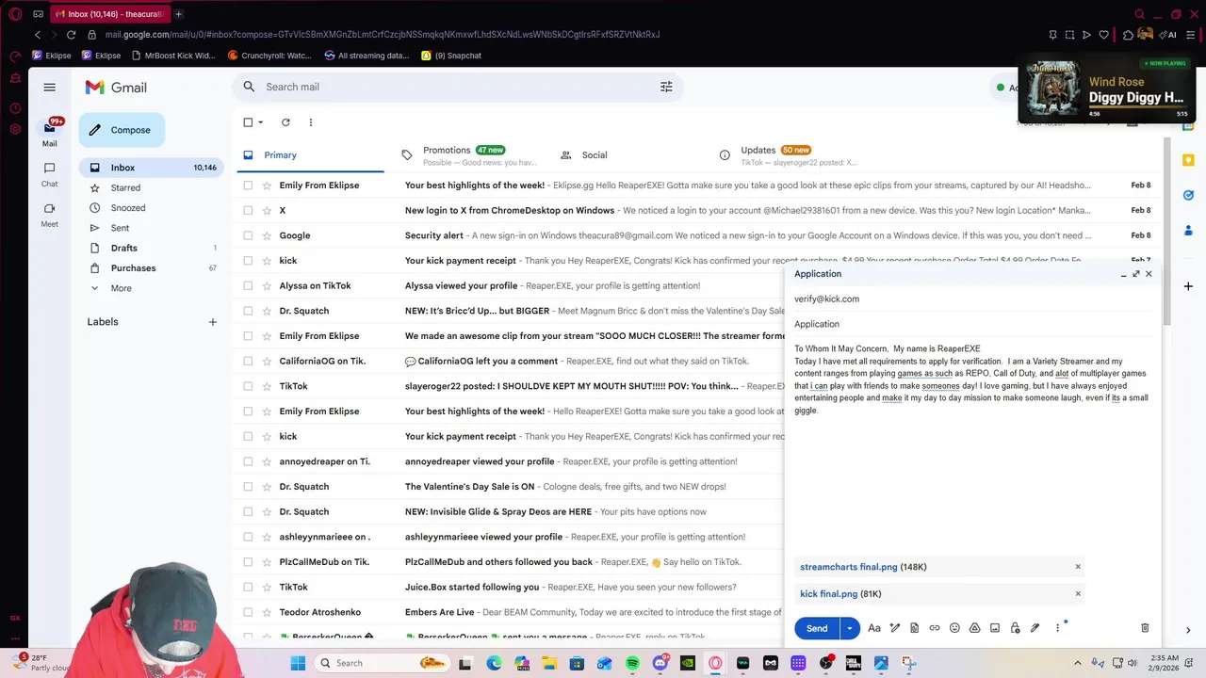Screen dimensions: 1206x678
Task: Remove kick final.png attachment
Action: tap(1078, 594)
